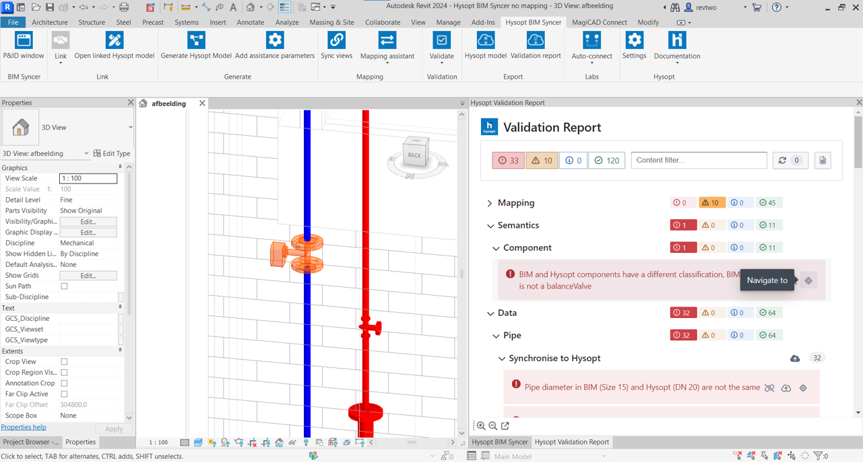
Task: Collapse the Component subsection
Action: click(x=496, y=248)
